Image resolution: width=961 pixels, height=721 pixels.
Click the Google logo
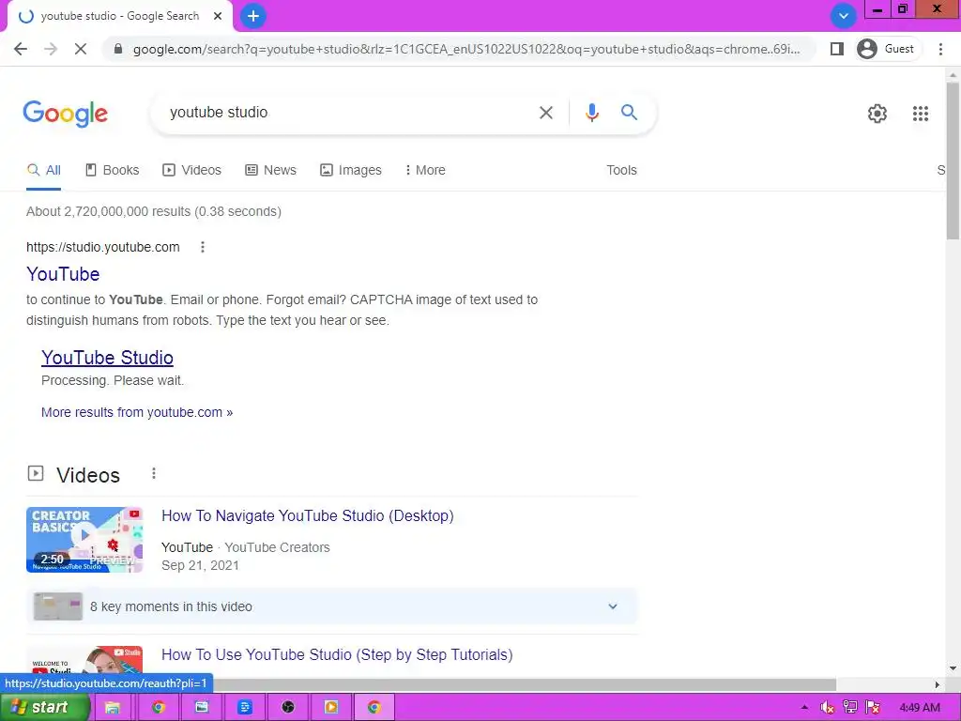click(x=66, y=114)
